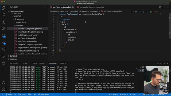
Task: Open the Extensions view icon
Action: tap(3, 49)
